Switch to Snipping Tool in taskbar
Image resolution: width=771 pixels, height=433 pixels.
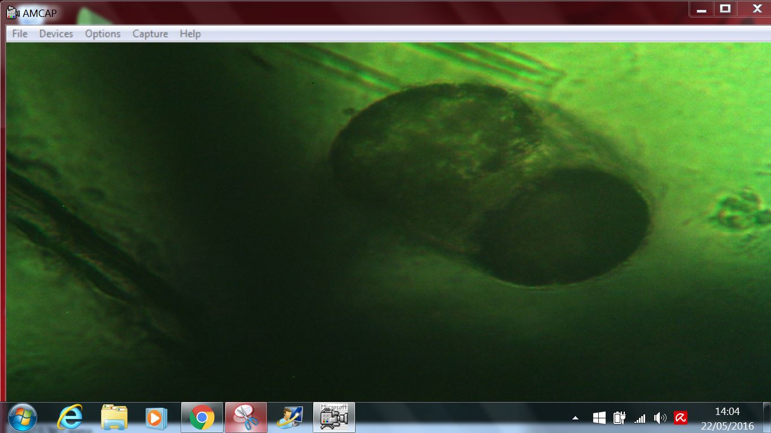coord(246,418)
